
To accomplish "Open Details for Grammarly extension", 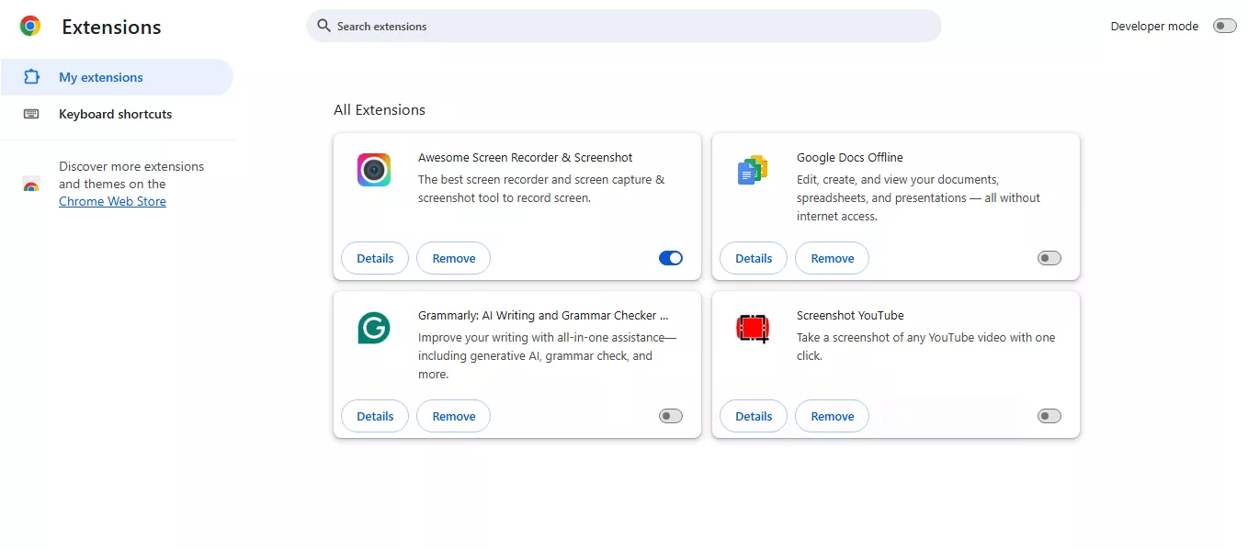I will click(374, 416).
